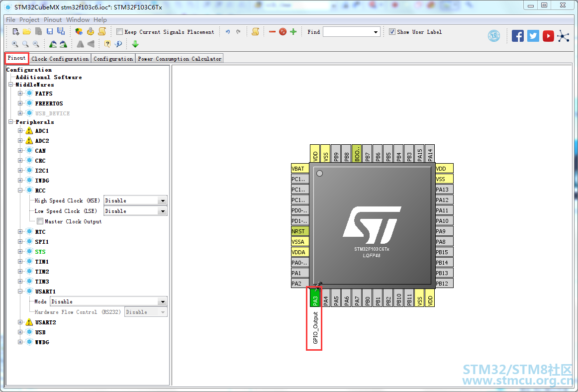
Task: Uncheck the Show User Label checkbox
Action: [392, 32]
